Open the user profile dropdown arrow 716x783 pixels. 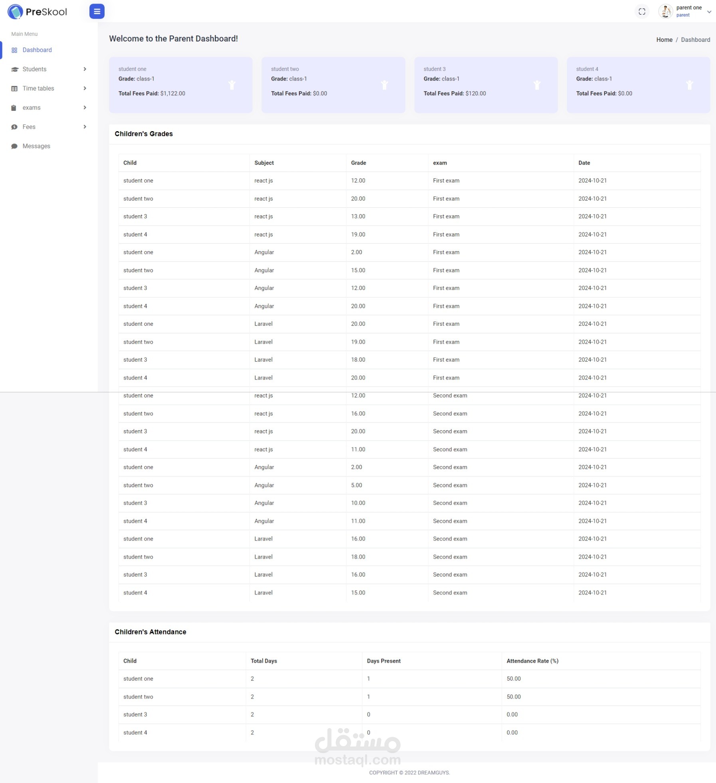pos(709,12)
